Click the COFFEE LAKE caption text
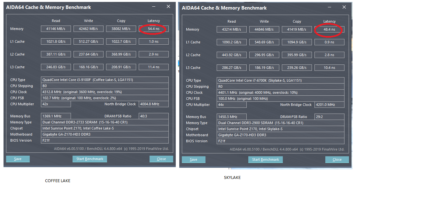The height and width of the screenshot is (207, 441). [58, 181]
